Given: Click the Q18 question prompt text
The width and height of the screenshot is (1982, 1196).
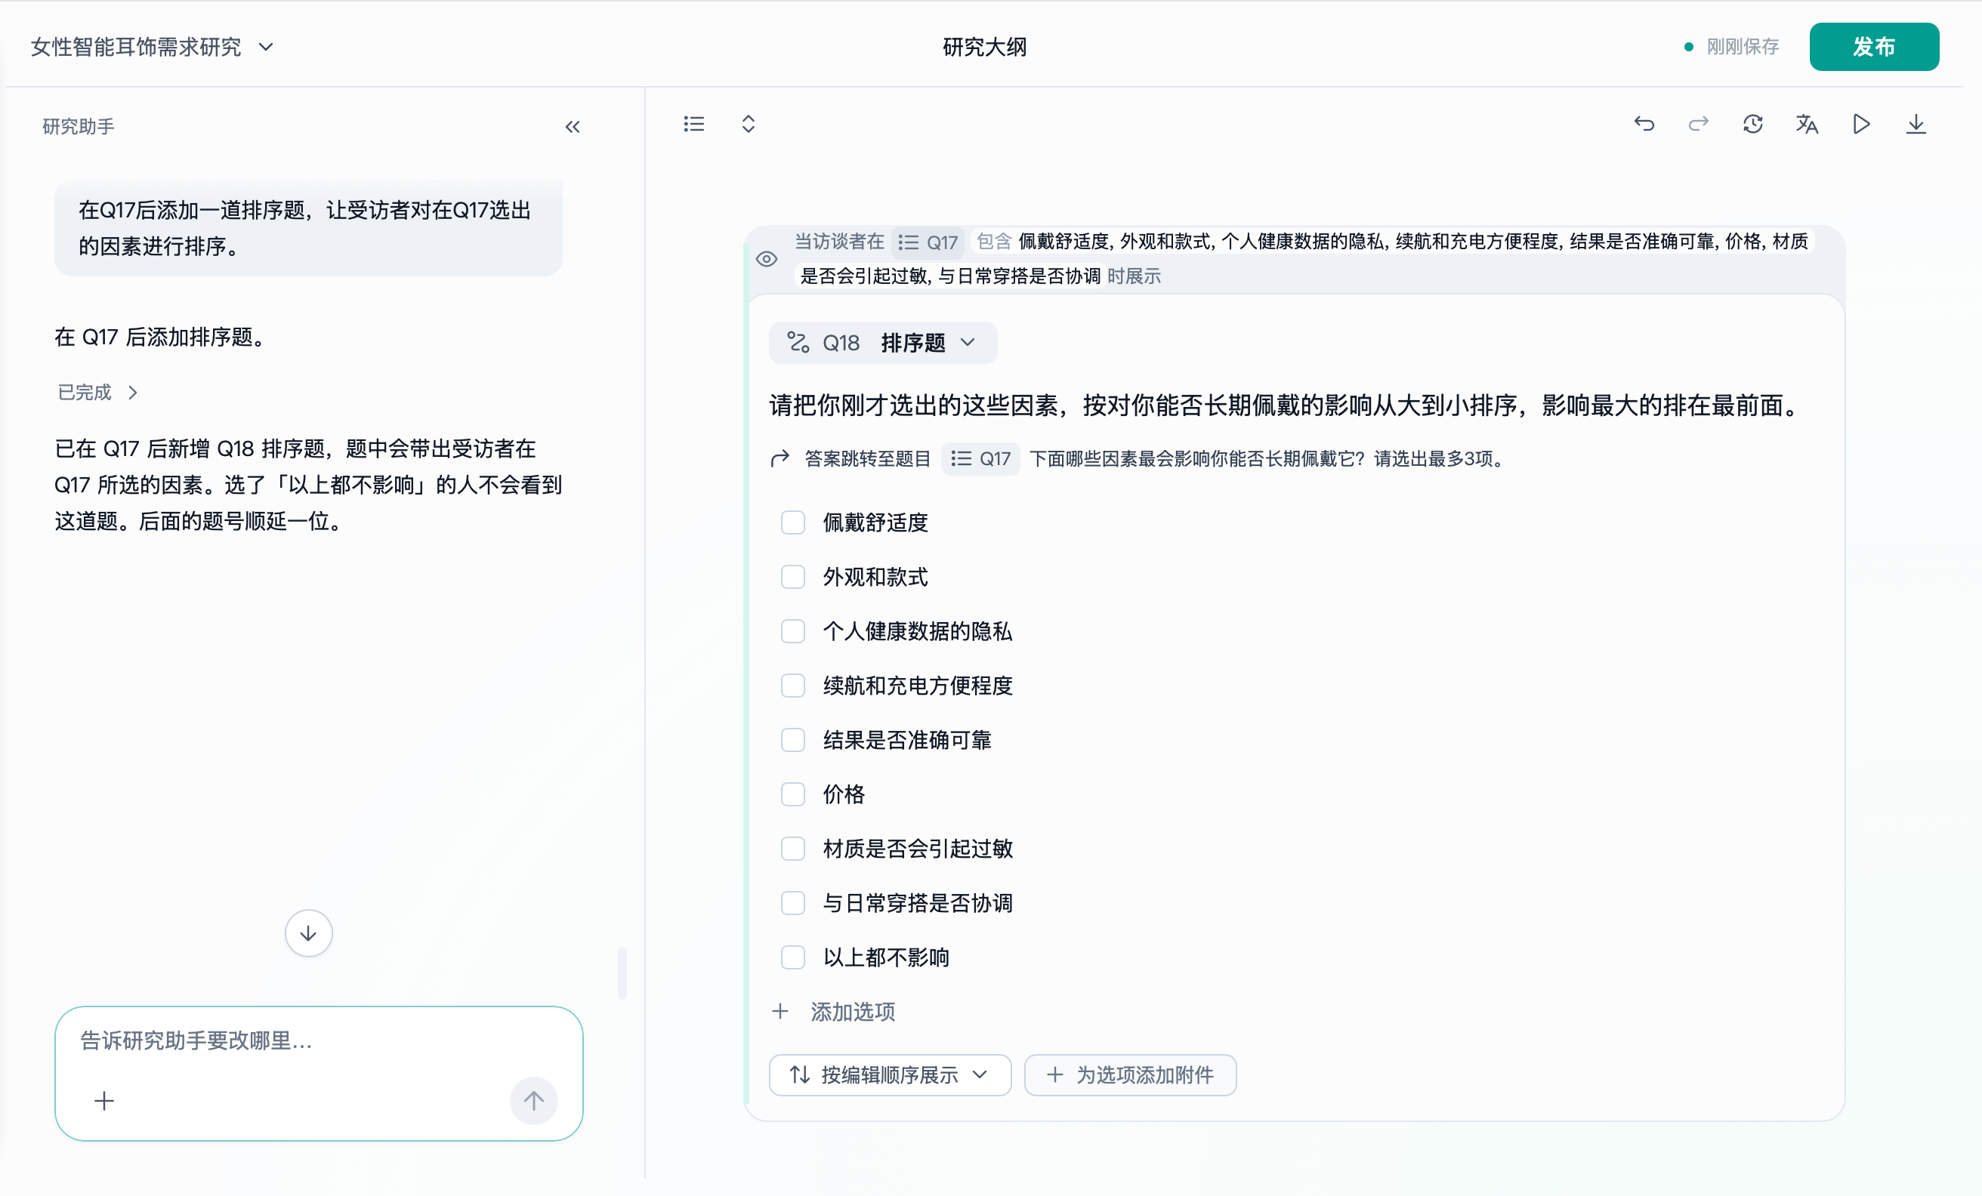Looking at the screenshot, I should 1286,405.
